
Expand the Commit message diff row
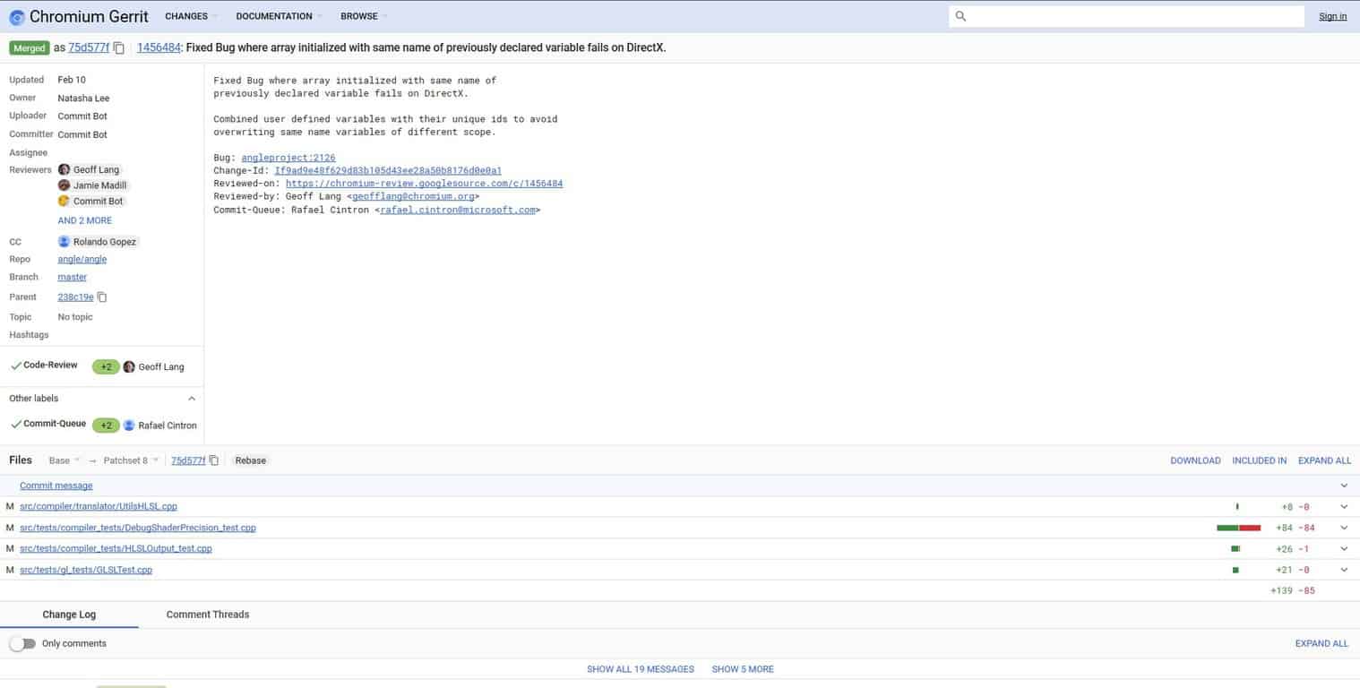[x=1344, y=486]
